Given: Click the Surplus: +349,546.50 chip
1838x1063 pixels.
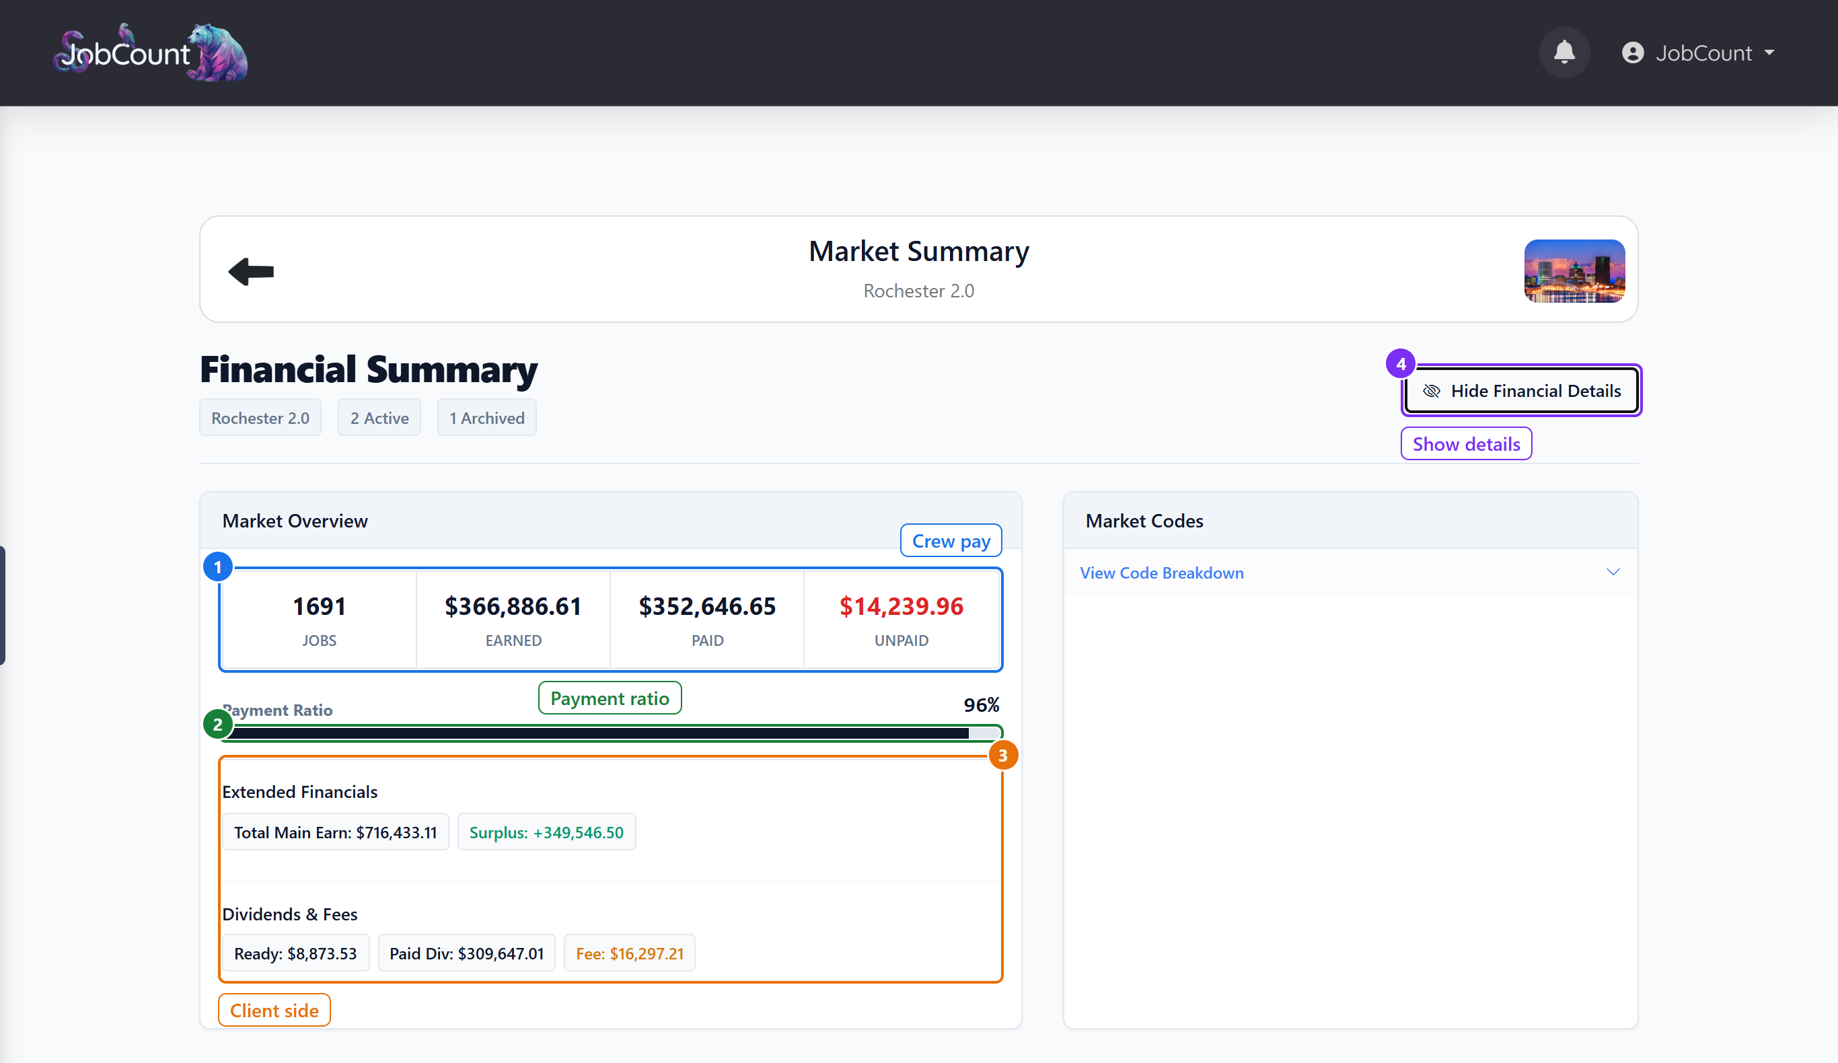Looking at the screenshot, I should pos(546,832).
